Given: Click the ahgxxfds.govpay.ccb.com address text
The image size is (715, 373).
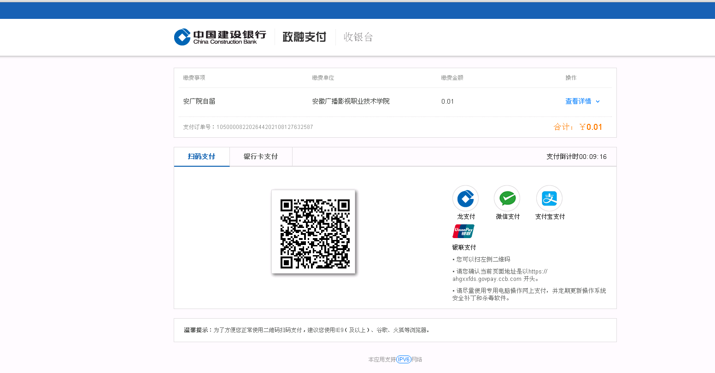Looking at the screenshot, I should 487,279.
